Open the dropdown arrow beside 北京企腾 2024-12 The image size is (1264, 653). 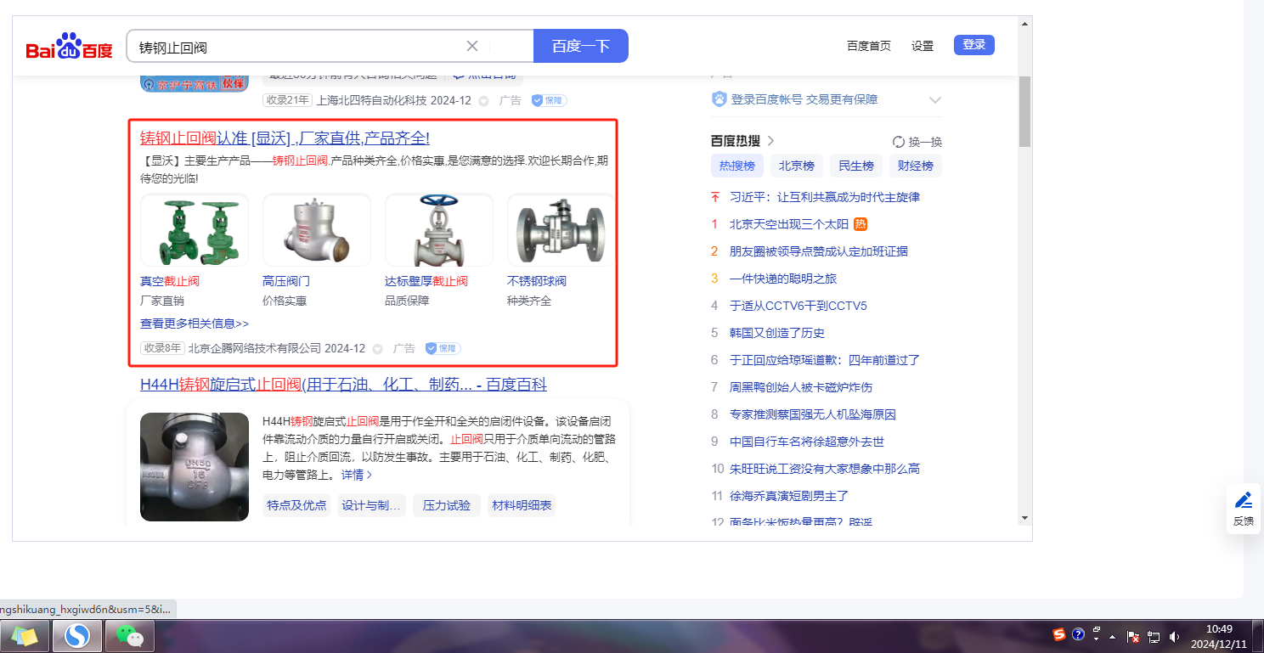(x=377, y=349)
